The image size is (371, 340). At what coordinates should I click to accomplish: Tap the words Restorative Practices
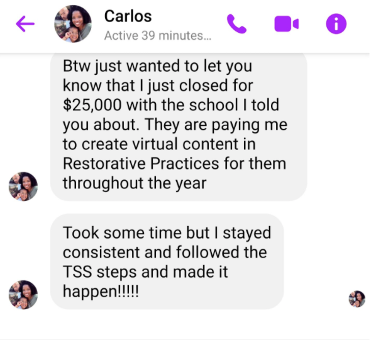(x=141, y=164)
